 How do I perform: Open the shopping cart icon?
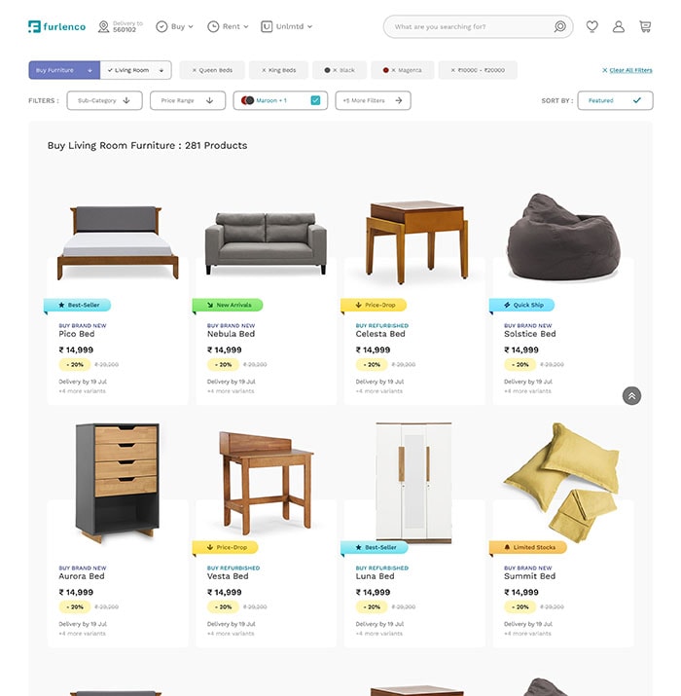coord(645,26)
